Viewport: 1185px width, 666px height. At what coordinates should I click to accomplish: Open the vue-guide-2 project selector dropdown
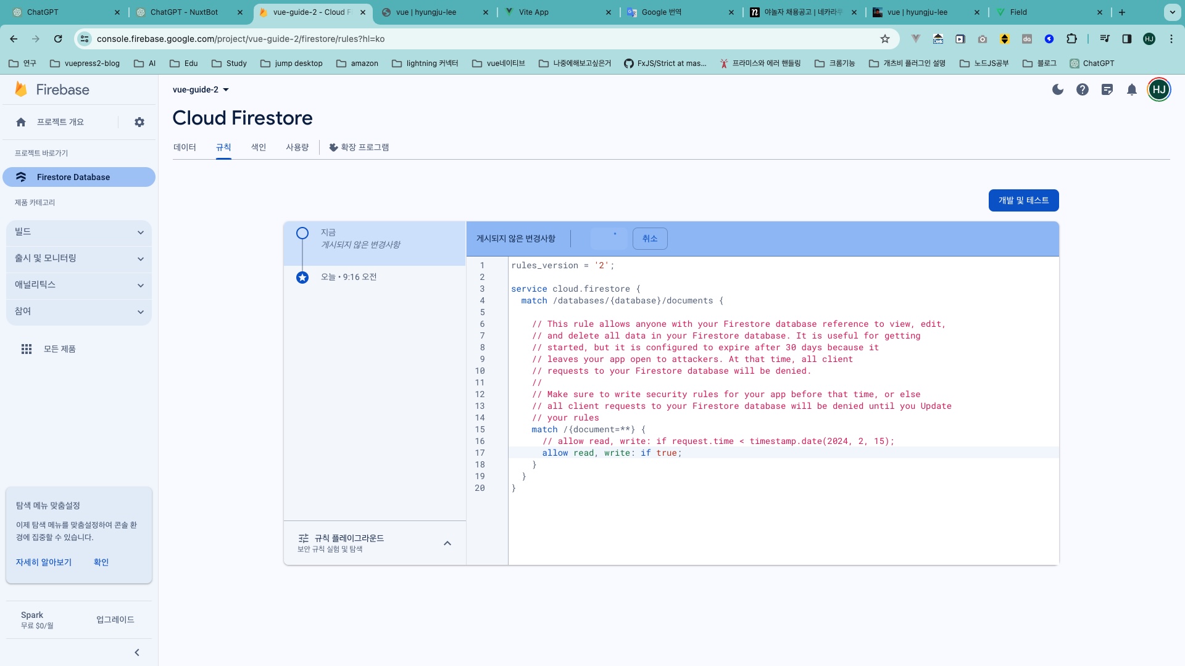click(x=201, y=89)
